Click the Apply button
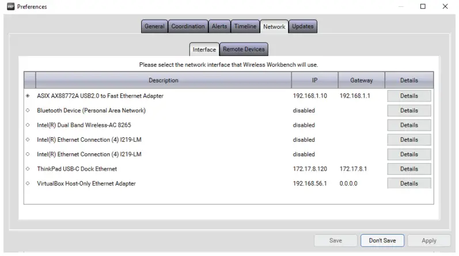The height and width of the screenshot is (256, 459). tap(429, 240)
